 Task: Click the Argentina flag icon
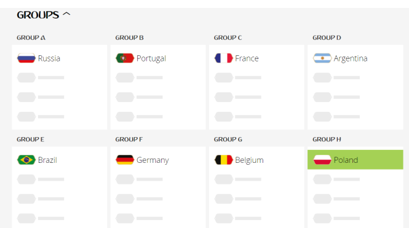(x=322, y=58)
